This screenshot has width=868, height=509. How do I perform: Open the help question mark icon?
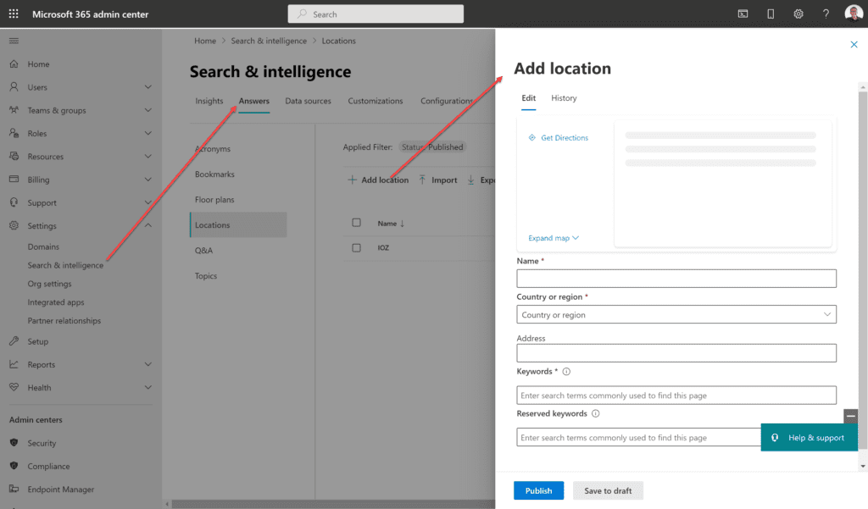pos(826,14)
